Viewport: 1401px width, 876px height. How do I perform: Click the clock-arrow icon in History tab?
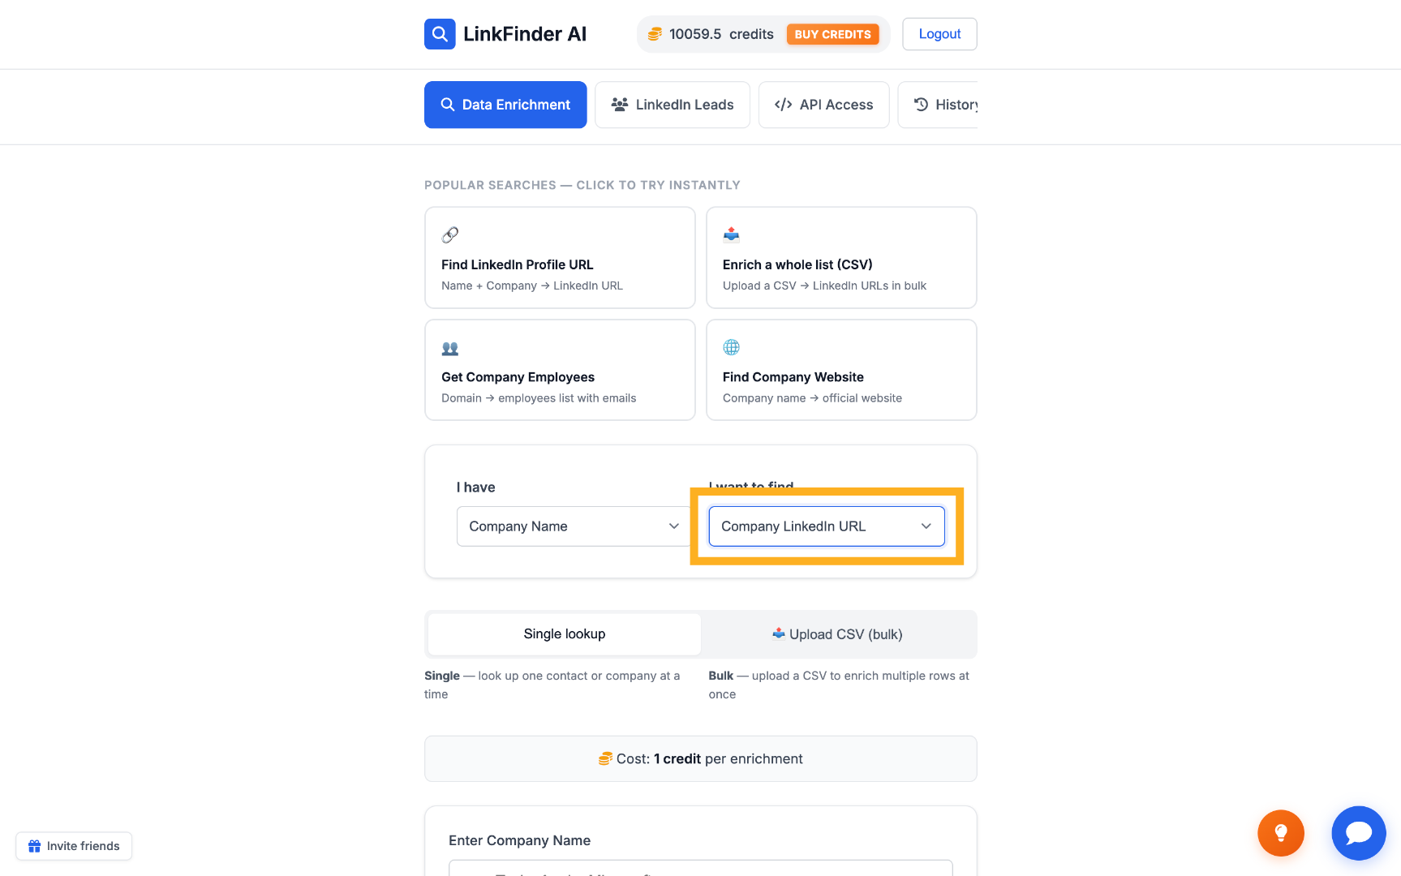[x=922, y=105]
